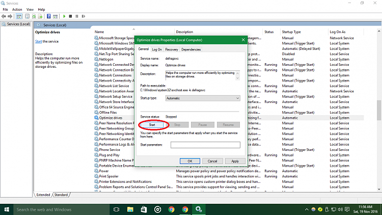Click the Start button in the dialog

click(152, 125)
